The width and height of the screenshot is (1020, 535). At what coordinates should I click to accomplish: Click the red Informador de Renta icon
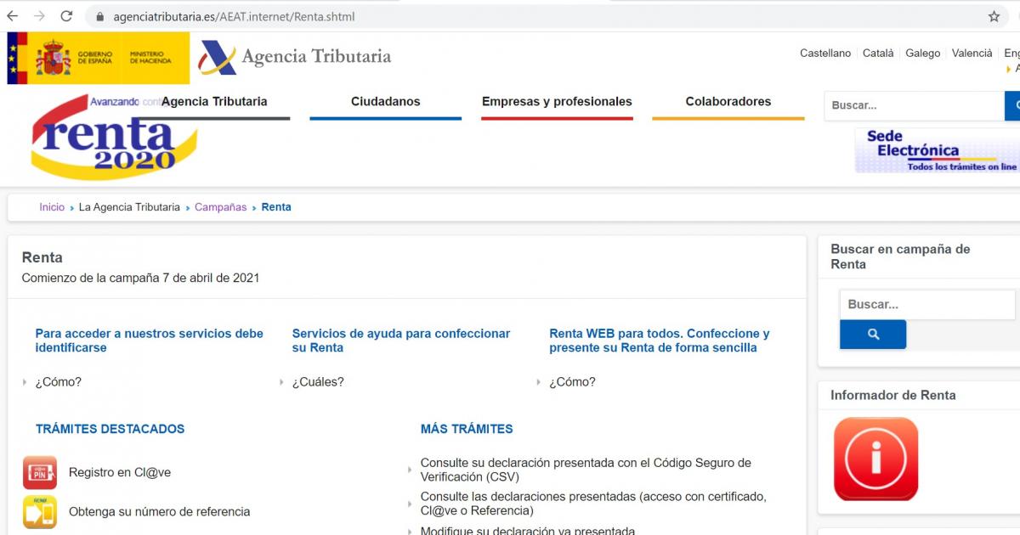pos(875,459)
